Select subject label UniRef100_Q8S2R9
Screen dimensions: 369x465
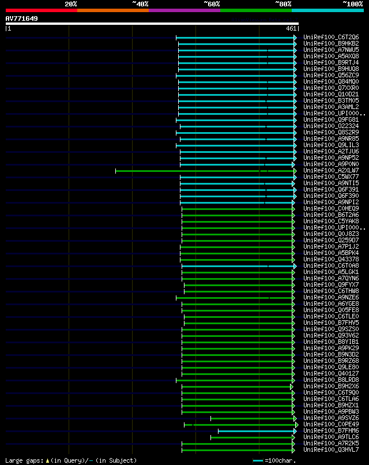coord(331,132)
